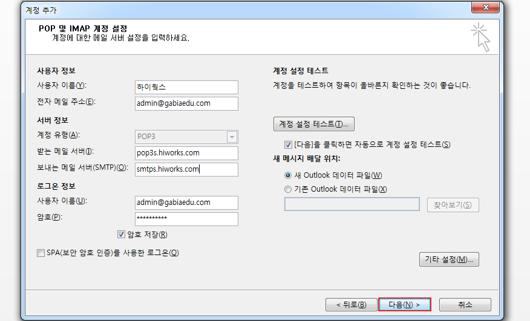Click the existing data file path field
This screenshot has height=321, width=530.
click(352, 204)
